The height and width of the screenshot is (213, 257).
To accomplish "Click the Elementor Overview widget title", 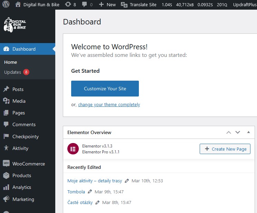I will pyautogui.click(x=89, y=132).
